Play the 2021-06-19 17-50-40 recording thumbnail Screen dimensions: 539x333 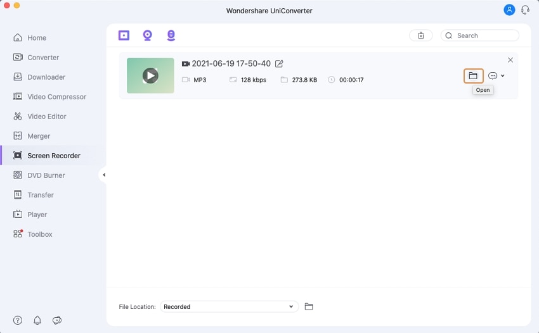(x=150, y=75)
